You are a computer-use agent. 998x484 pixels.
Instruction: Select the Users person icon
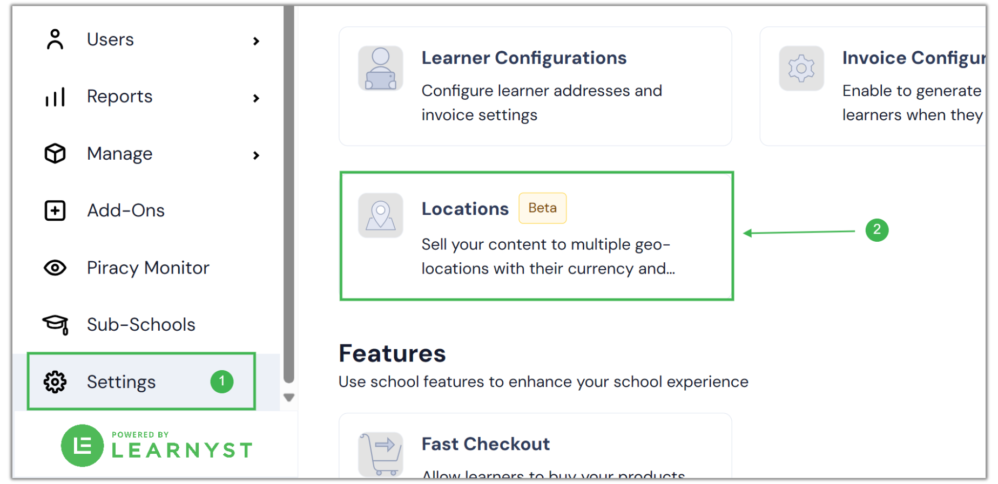tap(54, 38)
